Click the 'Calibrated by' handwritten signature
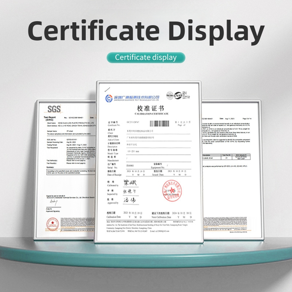 click(x=128, y=182)
